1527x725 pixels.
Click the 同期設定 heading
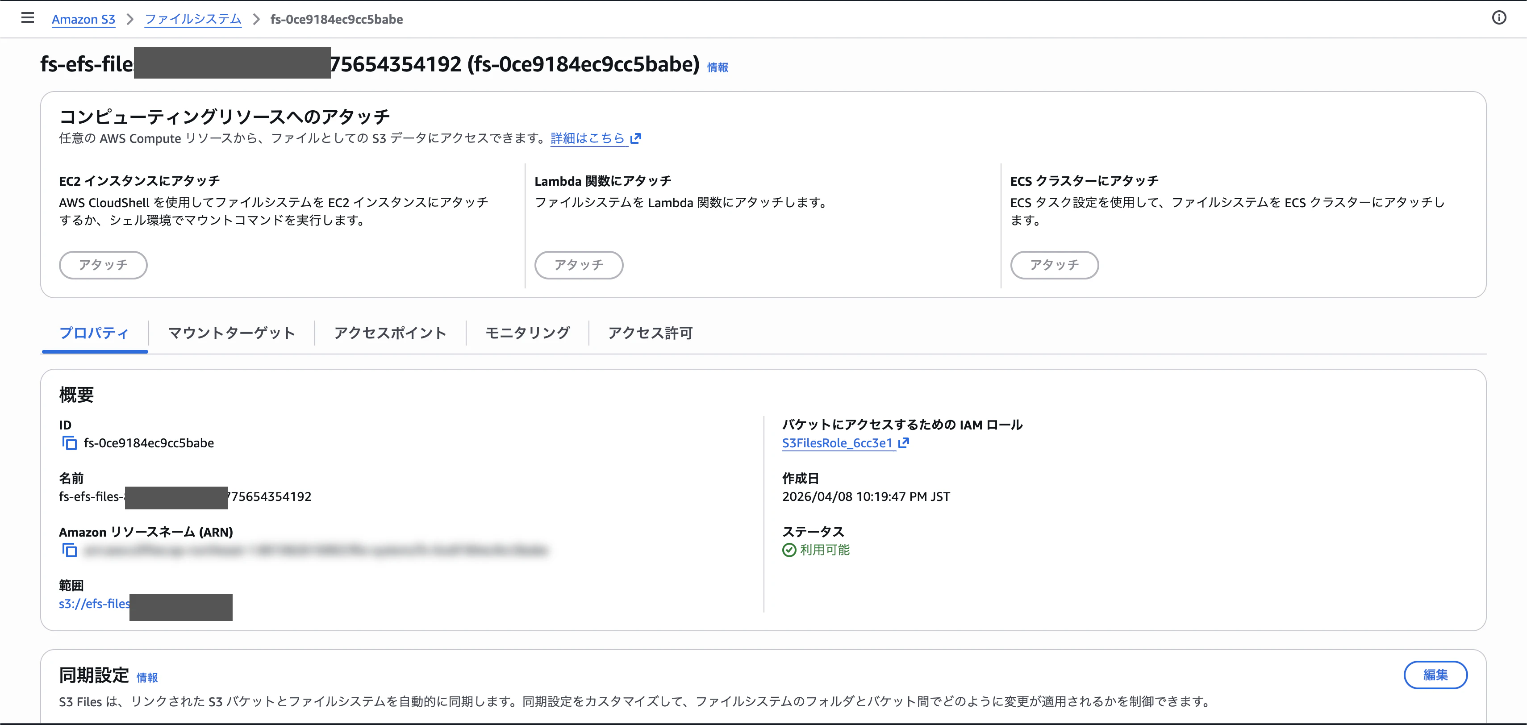(94, 675)
